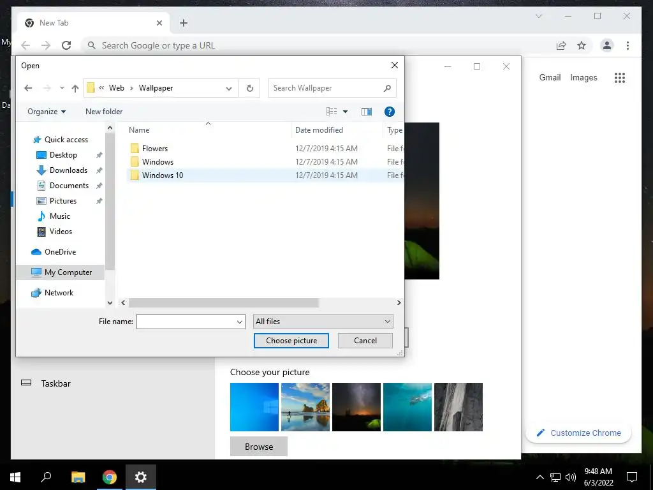Screen dimensions: 653x490
Task: Click the horizontal scrollbar in file list
Action: click(224, 303)
